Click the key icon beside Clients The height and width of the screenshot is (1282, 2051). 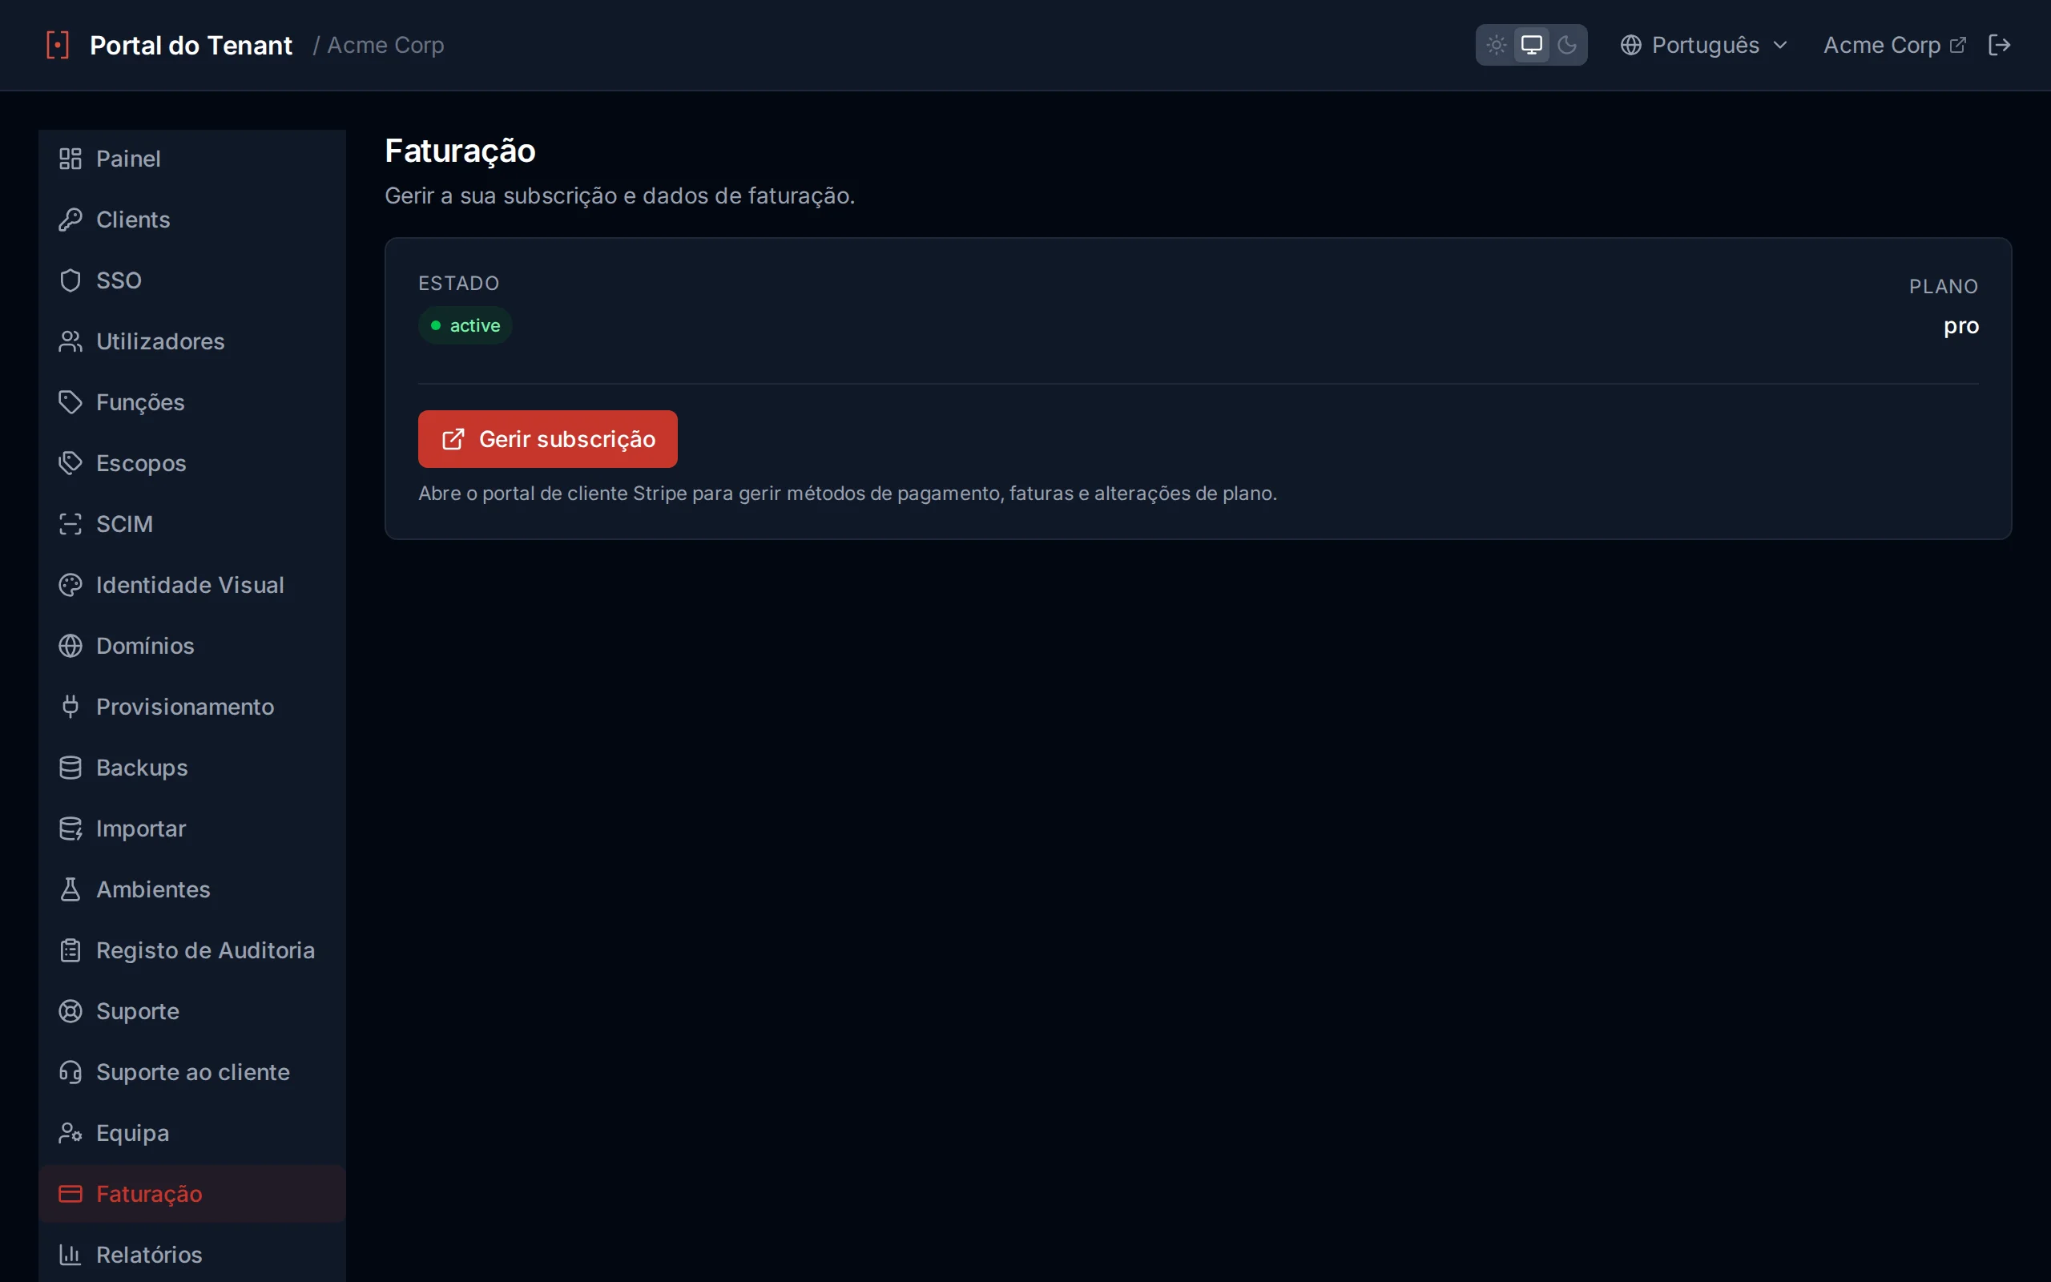tap(71, 220)
